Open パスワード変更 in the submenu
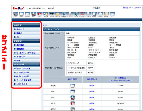Viewport: 143px width, 111px height. pyautogui.click(x=26, y=72)
